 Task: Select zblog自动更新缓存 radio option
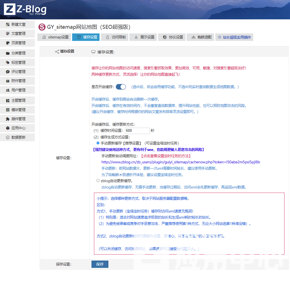(98, 180)
